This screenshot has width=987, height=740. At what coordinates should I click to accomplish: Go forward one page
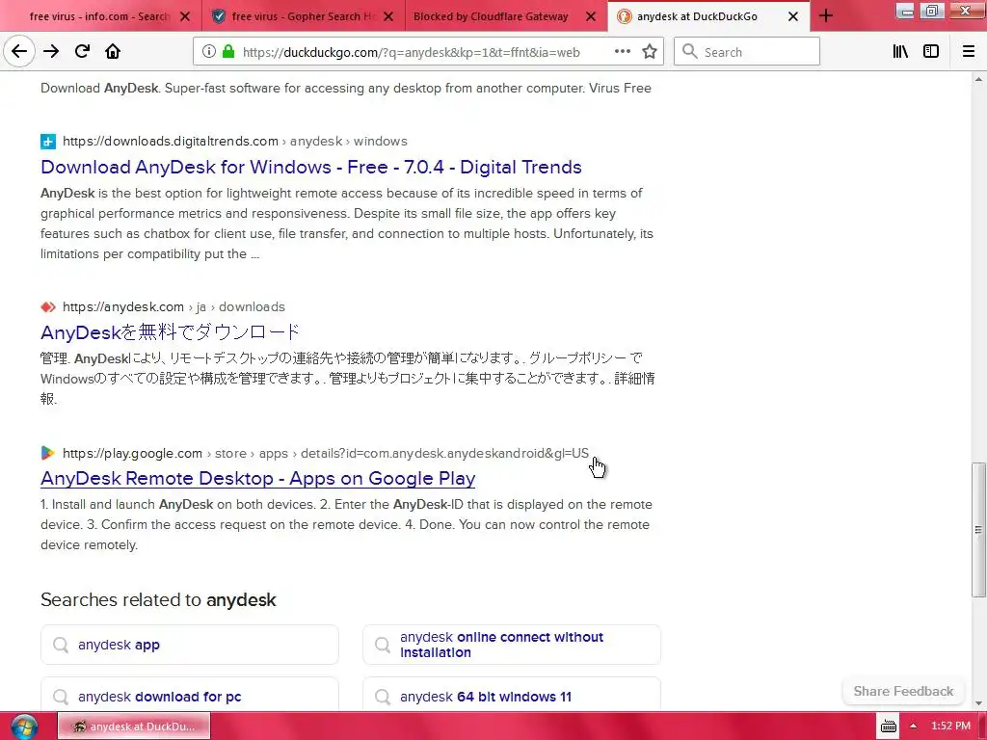[51, 52]
